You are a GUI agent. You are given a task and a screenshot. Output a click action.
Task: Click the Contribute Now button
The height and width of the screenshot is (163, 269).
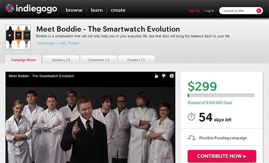coord(222,156)
